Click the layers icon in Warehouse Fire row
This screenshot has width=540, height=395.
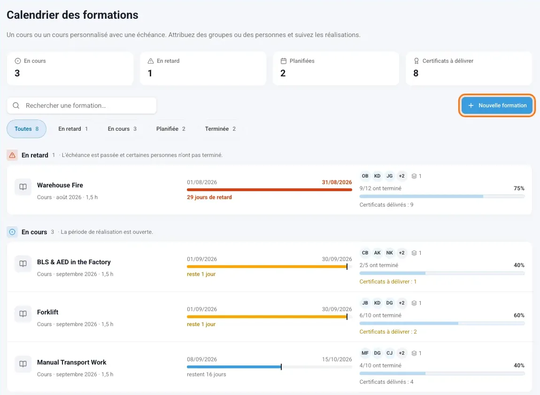pos(414,176)
